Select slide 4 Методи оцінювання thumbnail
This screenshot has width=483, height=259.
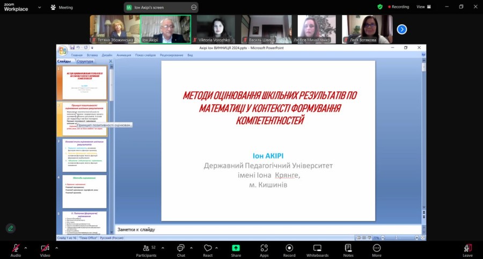coord(84,191)
